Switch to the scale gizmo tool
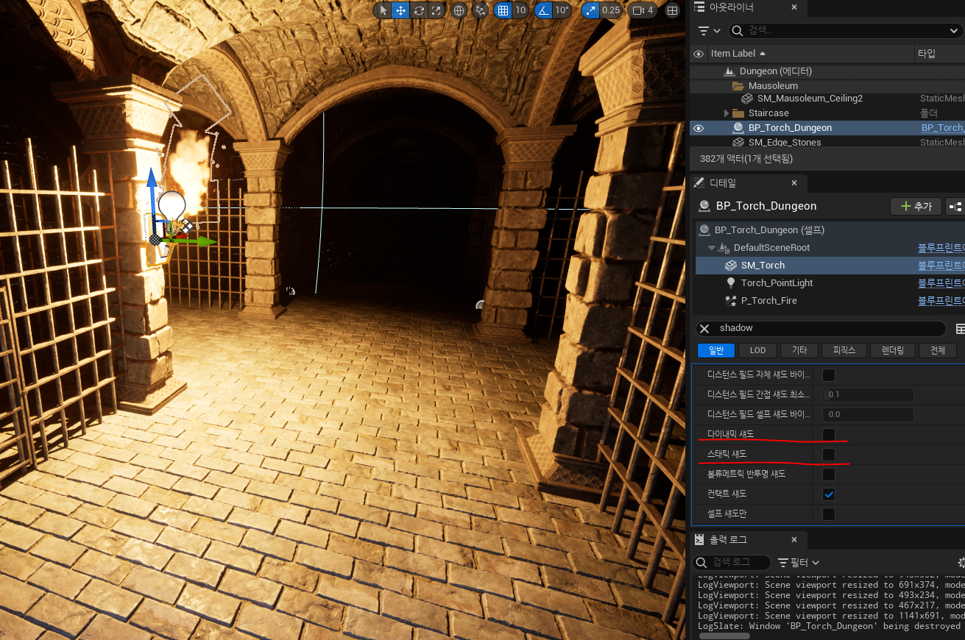Screen dimensions: 965x640 436,10
